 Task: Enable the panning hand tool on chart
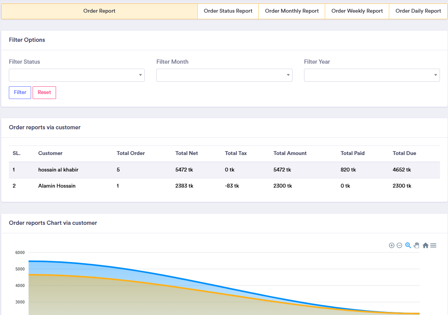pyautogui.click(x=417, y=245)
